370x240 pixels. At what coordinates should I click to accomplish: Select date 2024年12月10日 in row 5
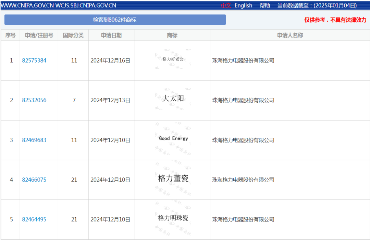110,220
